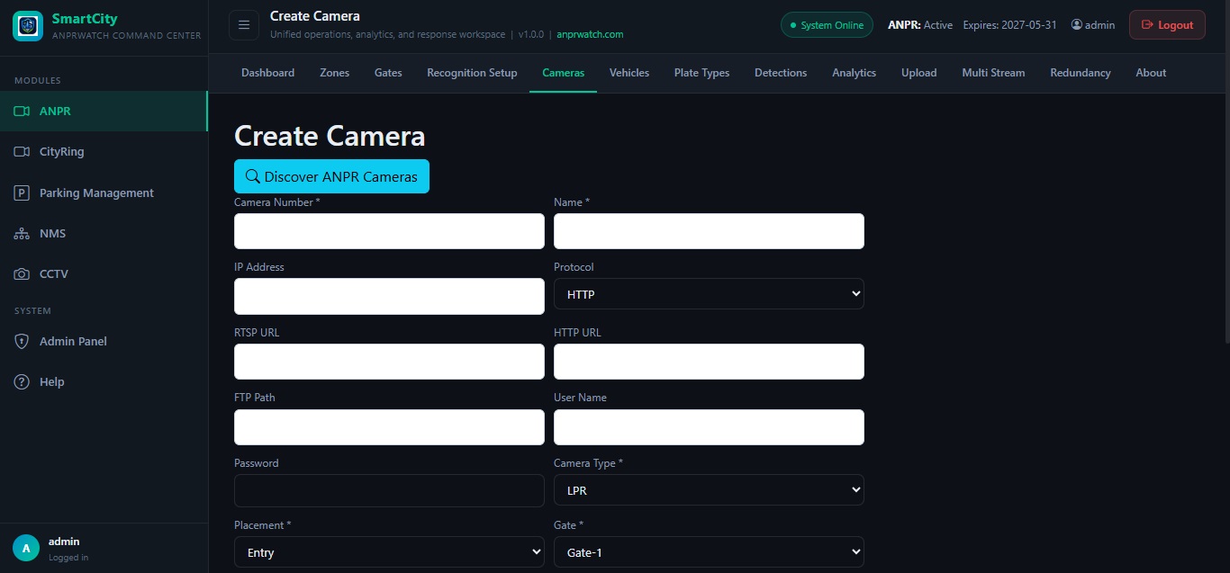The height and width of the screenshot is (573, 1230).
Task: Expand the Gate dropdown showing Gate-1
Action: pos(709,552)
